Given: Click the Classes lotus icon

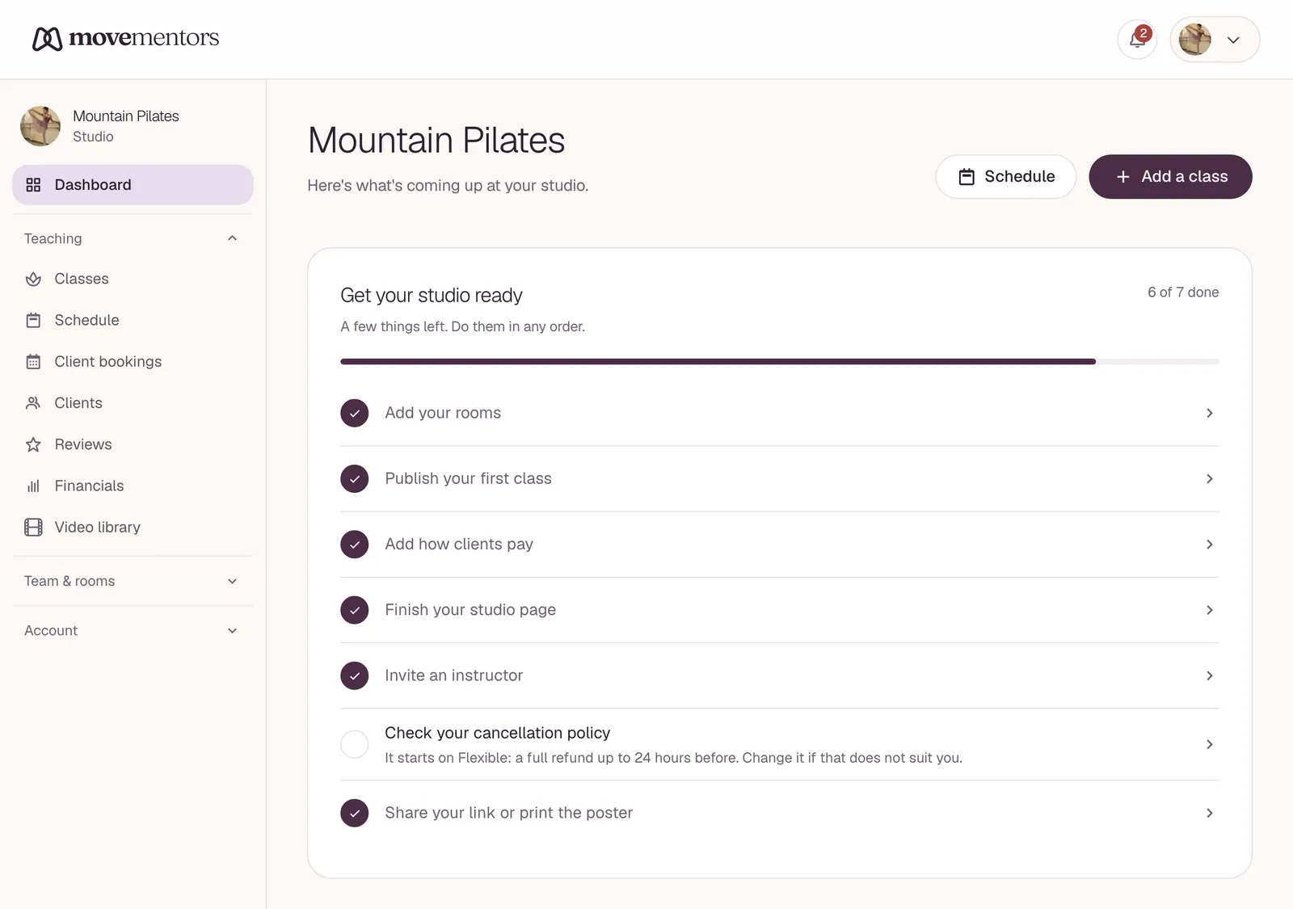Looking at the screenshot, I should pos(33,279).
